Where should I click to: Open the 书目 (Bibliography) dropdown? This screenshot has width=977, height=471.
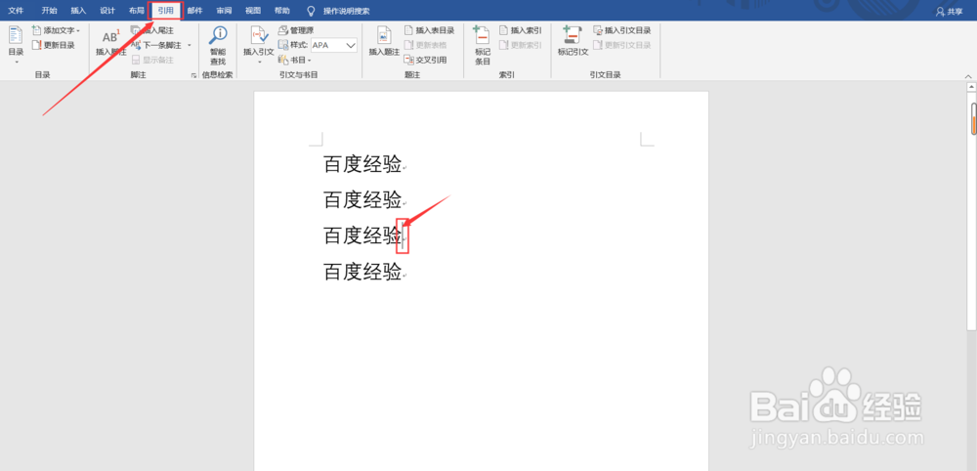[295, 60]
